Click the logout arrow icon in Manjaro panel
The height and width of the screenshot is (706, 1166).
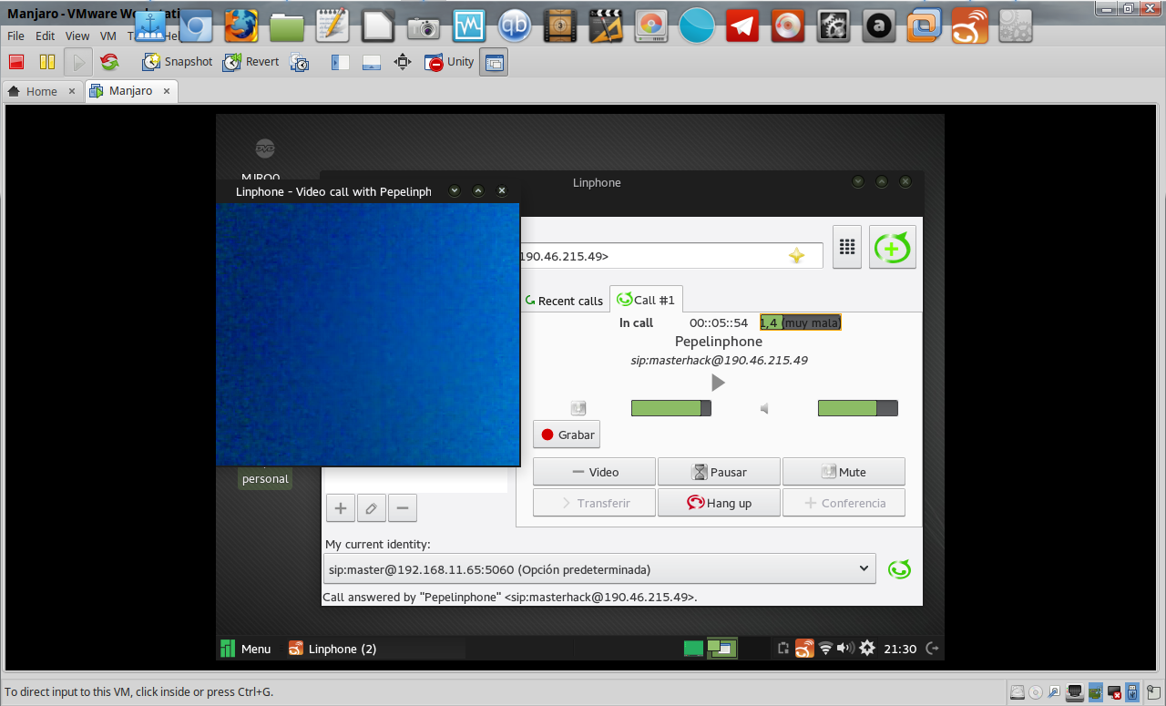pyautogui.click(x=932, y=649)
